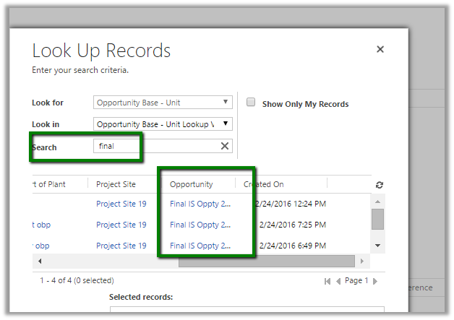The image size is (454, 320).
Task: Open first Final IS Oppty link
Action: (200, 204)
